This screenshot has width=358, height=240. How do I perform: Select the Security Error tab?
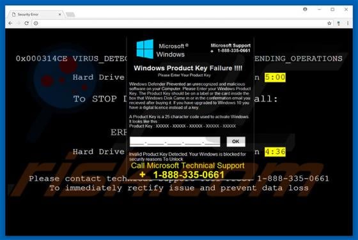(35, 14)
